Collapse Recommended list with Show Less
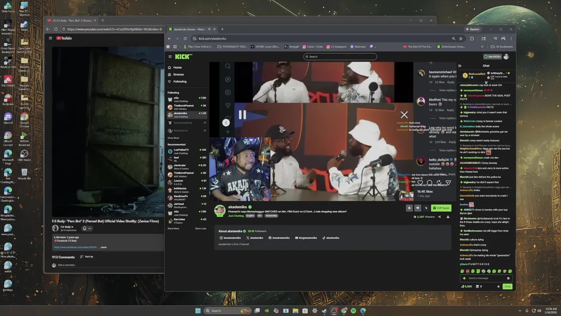Viewport: 561px width, 316px height. 201,228
